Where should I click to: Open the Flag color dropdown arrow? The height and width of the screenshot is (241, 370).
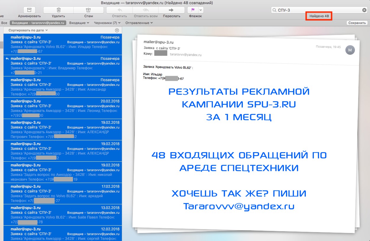pyautogui.click(x=201, y=10)
